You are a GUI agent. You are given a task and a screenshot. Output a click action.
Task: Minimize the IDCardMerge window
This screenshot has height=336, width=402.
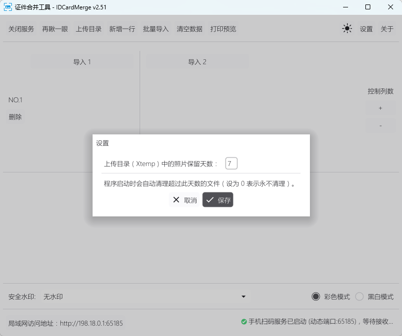coord(346,7)
